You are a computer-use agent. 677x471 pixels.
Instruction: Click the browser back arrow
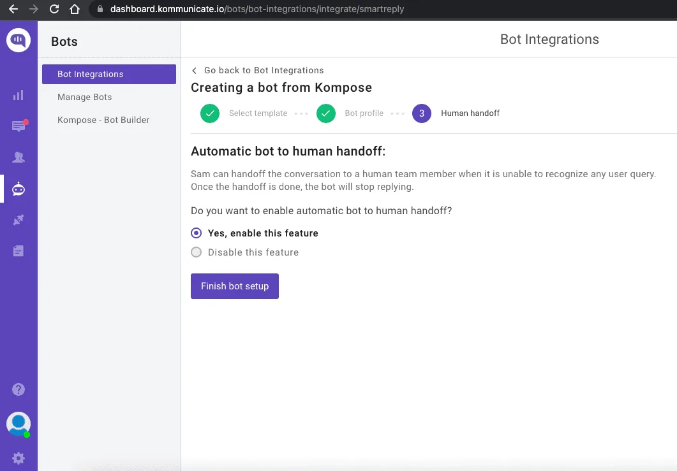[x=13, y=9]
